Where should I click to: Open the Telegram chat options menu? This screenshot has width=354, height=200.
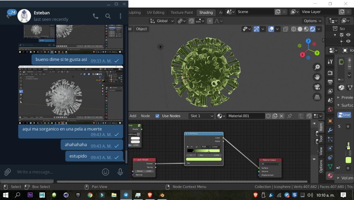pos(120,16)
